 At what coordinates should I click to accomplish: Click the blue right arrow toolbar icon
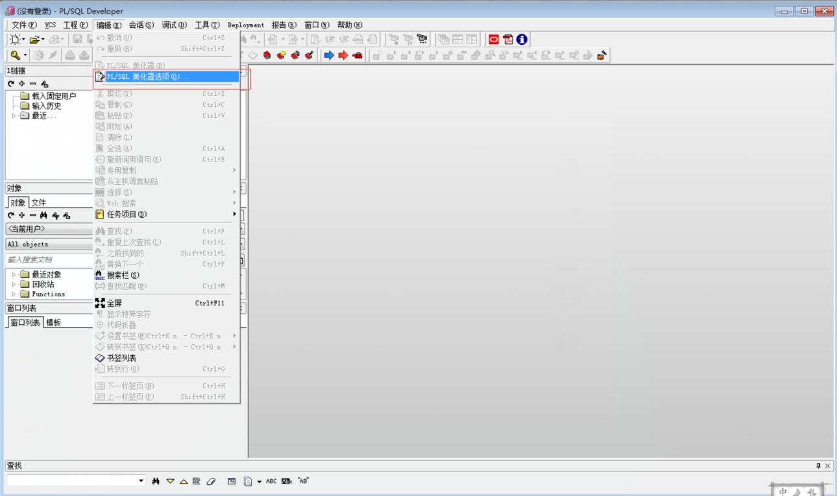click(329, 56)
